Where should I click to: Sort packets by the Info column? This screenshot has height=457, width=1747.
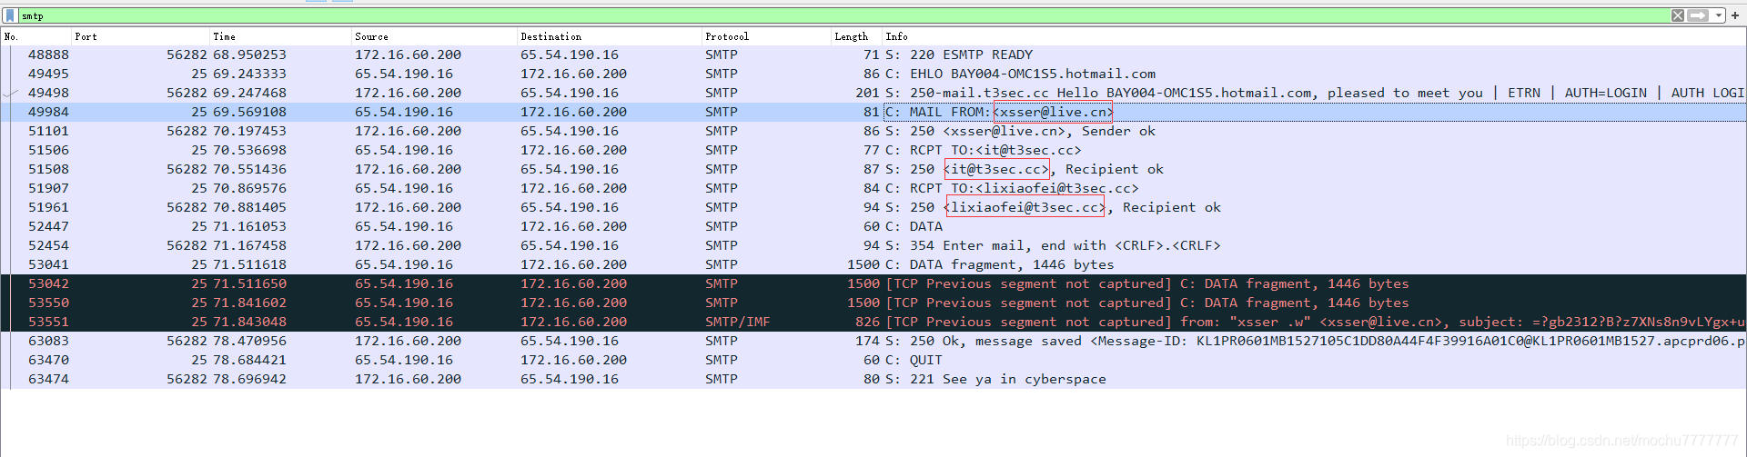[x=1314, y=36]
